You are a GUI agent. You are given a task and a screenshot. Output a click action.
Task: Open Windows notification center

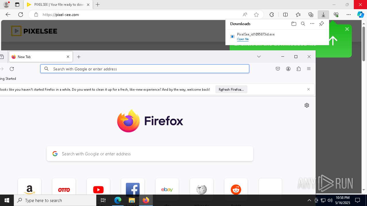pyautogui.click(x=358, y=200)
